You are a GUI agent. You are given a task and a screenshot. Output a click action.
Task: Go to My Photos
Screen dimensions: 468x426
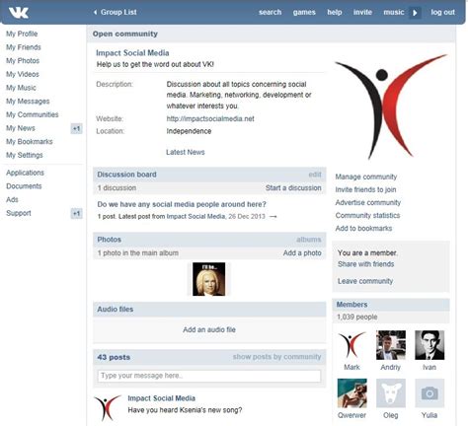pyautogui.click(x=23, y=61)
